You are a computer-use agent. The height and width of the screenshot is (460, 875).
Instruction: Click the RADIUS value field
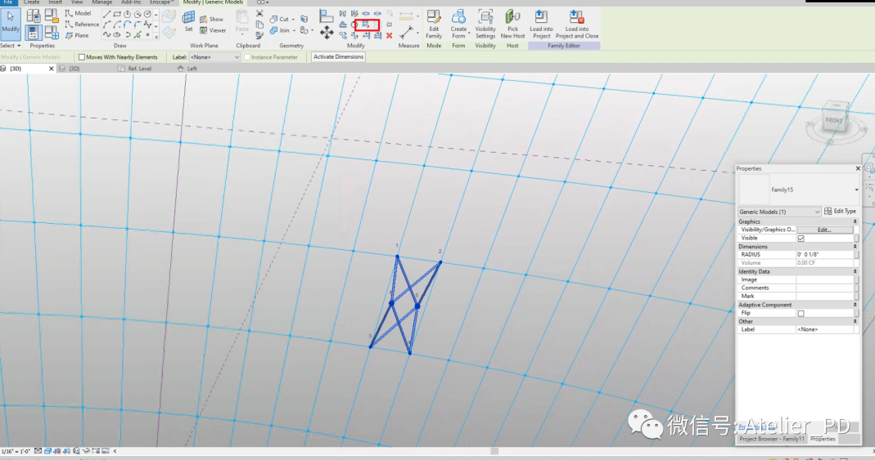point(825,254)
